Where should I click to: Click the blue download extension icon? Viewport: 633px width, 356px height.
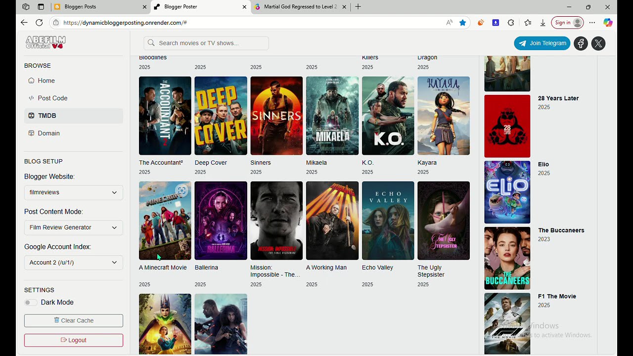pyautogui.click(x=496, y=22)
